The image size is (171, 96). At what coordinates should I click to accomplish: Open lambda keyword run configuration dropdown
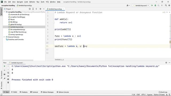pyautogui.click(x=141, y=5)
